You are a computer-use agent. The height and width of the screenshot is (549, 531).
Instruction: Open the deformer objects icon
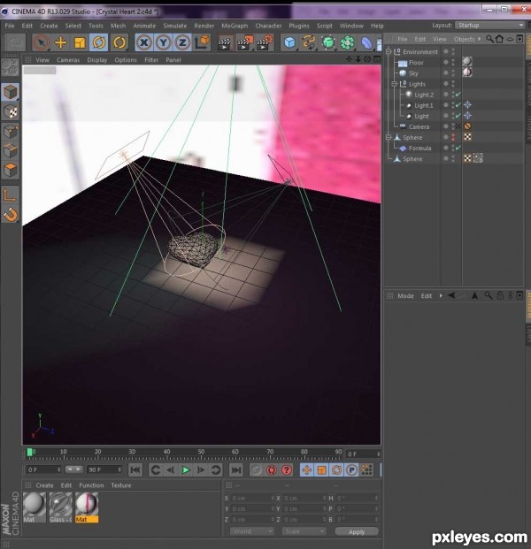(x=366, y=42)
